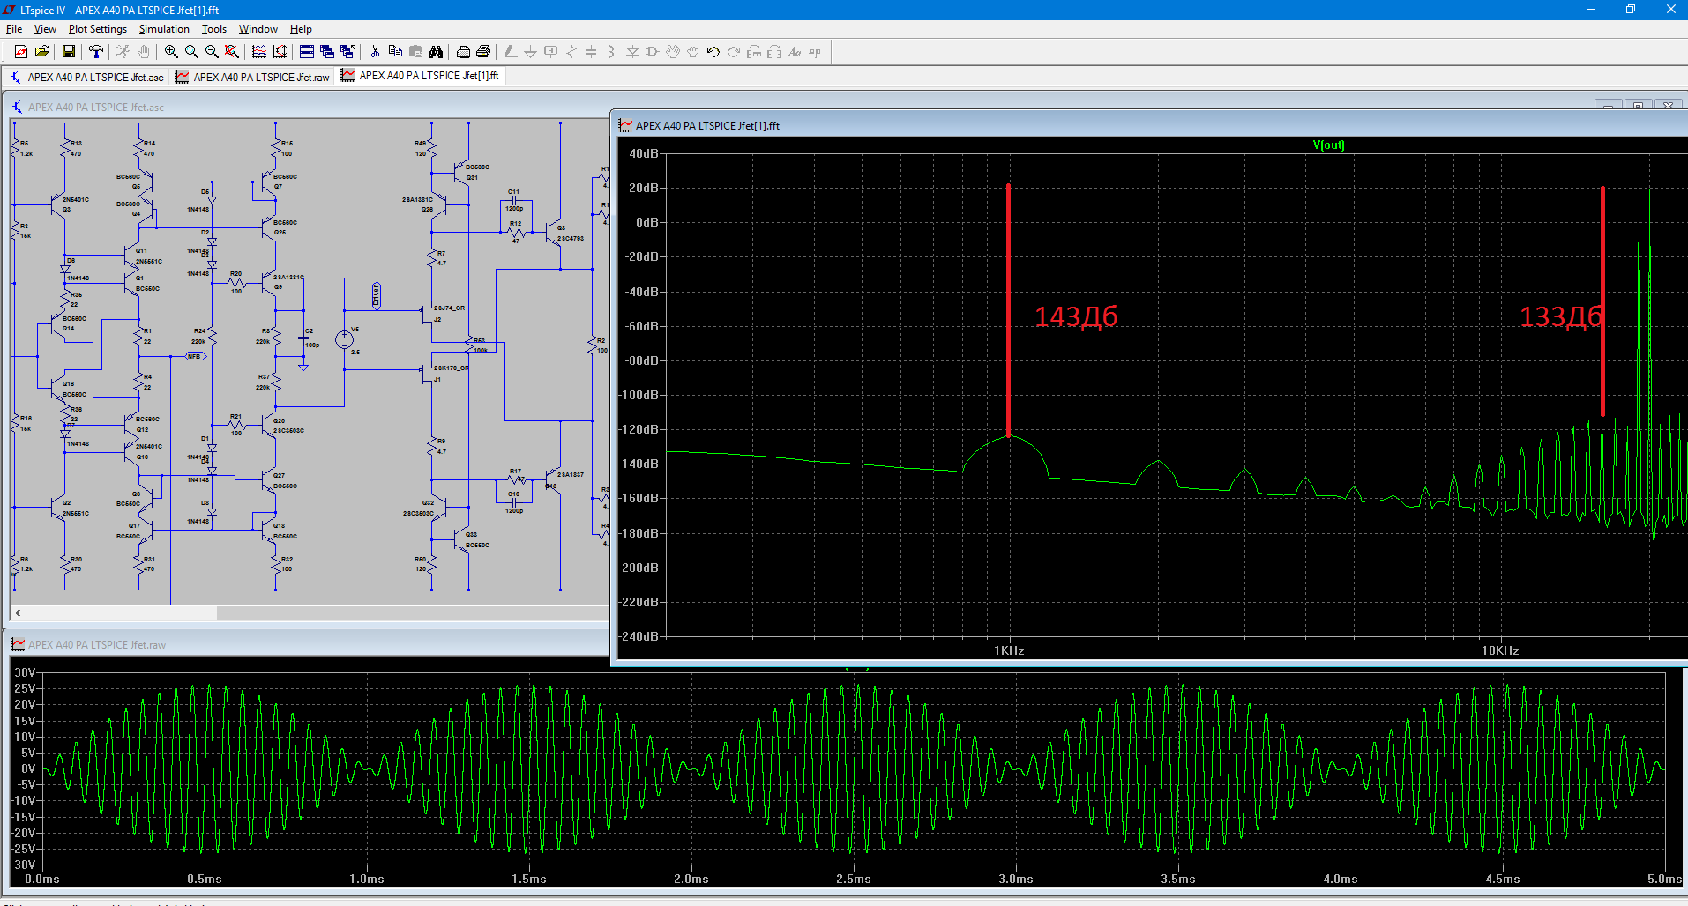The width and height of the screenshot is (1688, 906).
Task: Open the File menu
Action: tap(14, 29)
